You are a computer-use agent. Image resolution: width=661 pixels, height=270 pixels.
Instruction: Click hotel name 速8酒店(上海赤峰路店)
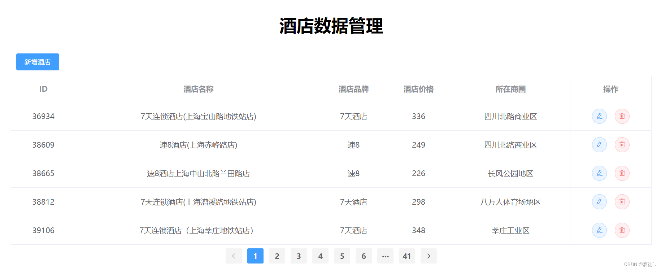(199, 145)
